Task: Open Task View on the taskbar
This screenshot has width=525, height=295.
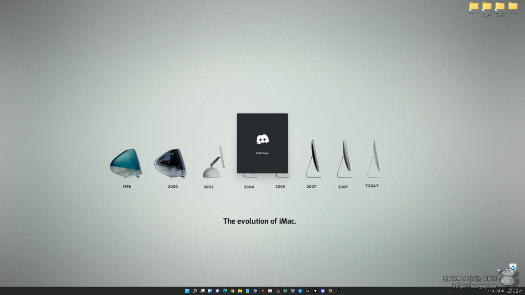Action: point(203,291)
